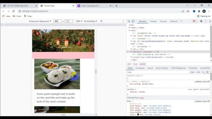The height and width of the screenshot is (119, 212).
Task: Open the Event Listeners tab
Action: (162, 68)
